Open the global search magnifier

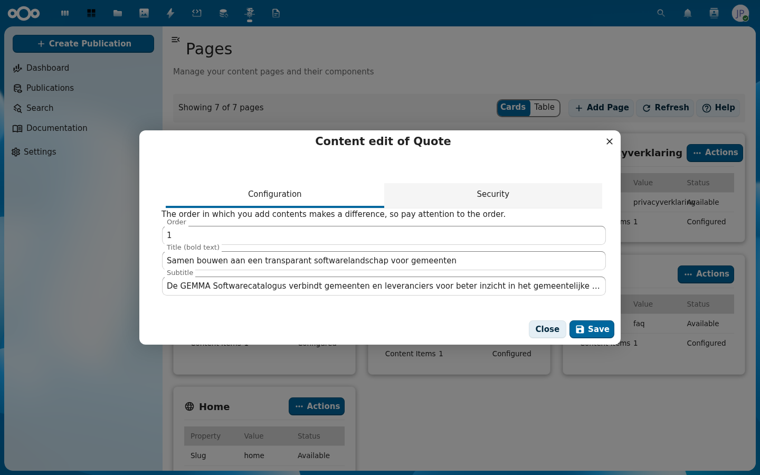tap(661, 13)
